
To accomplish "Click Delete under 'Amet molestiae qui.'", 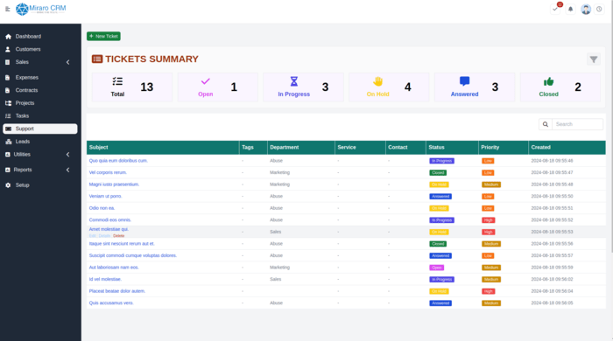I will pos(118,236).
